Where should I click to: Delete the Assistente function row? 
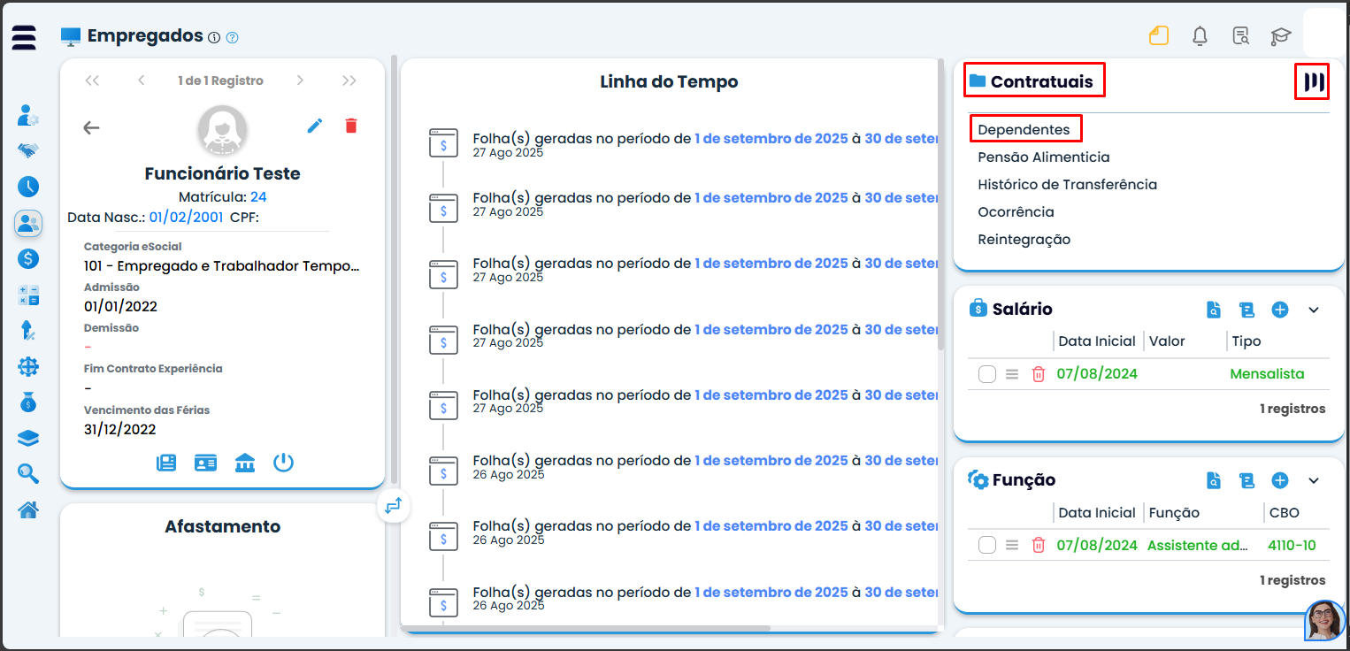click(x=1039, y=545)
